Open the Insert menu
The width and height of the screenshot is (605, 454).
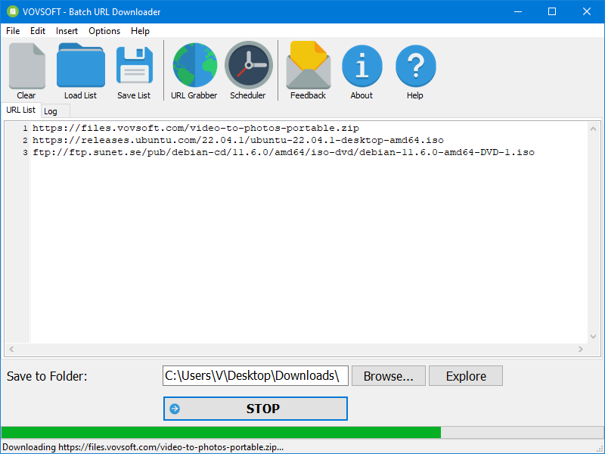click(67, 31)
